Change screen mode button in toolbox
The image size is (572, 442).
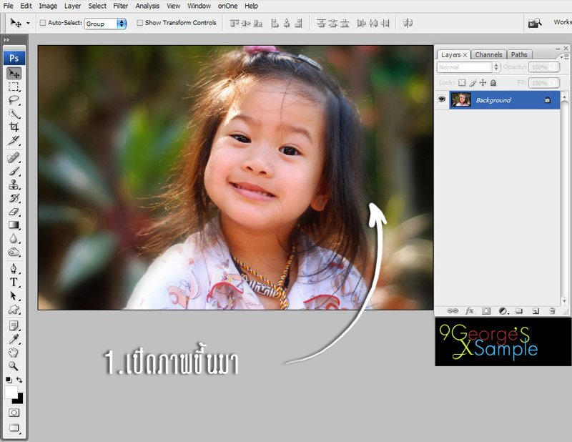(x=14, y=428)
